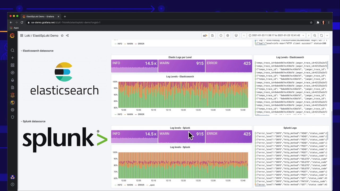The image size is (340, 191).
Task: Open the Alerting bell icon
Action: [12, 80]
